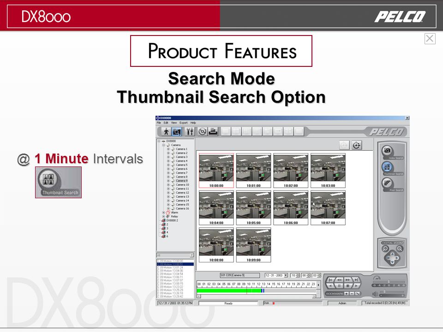Click the green recording timeline bar
443x332 pixels.
point(229,290)
